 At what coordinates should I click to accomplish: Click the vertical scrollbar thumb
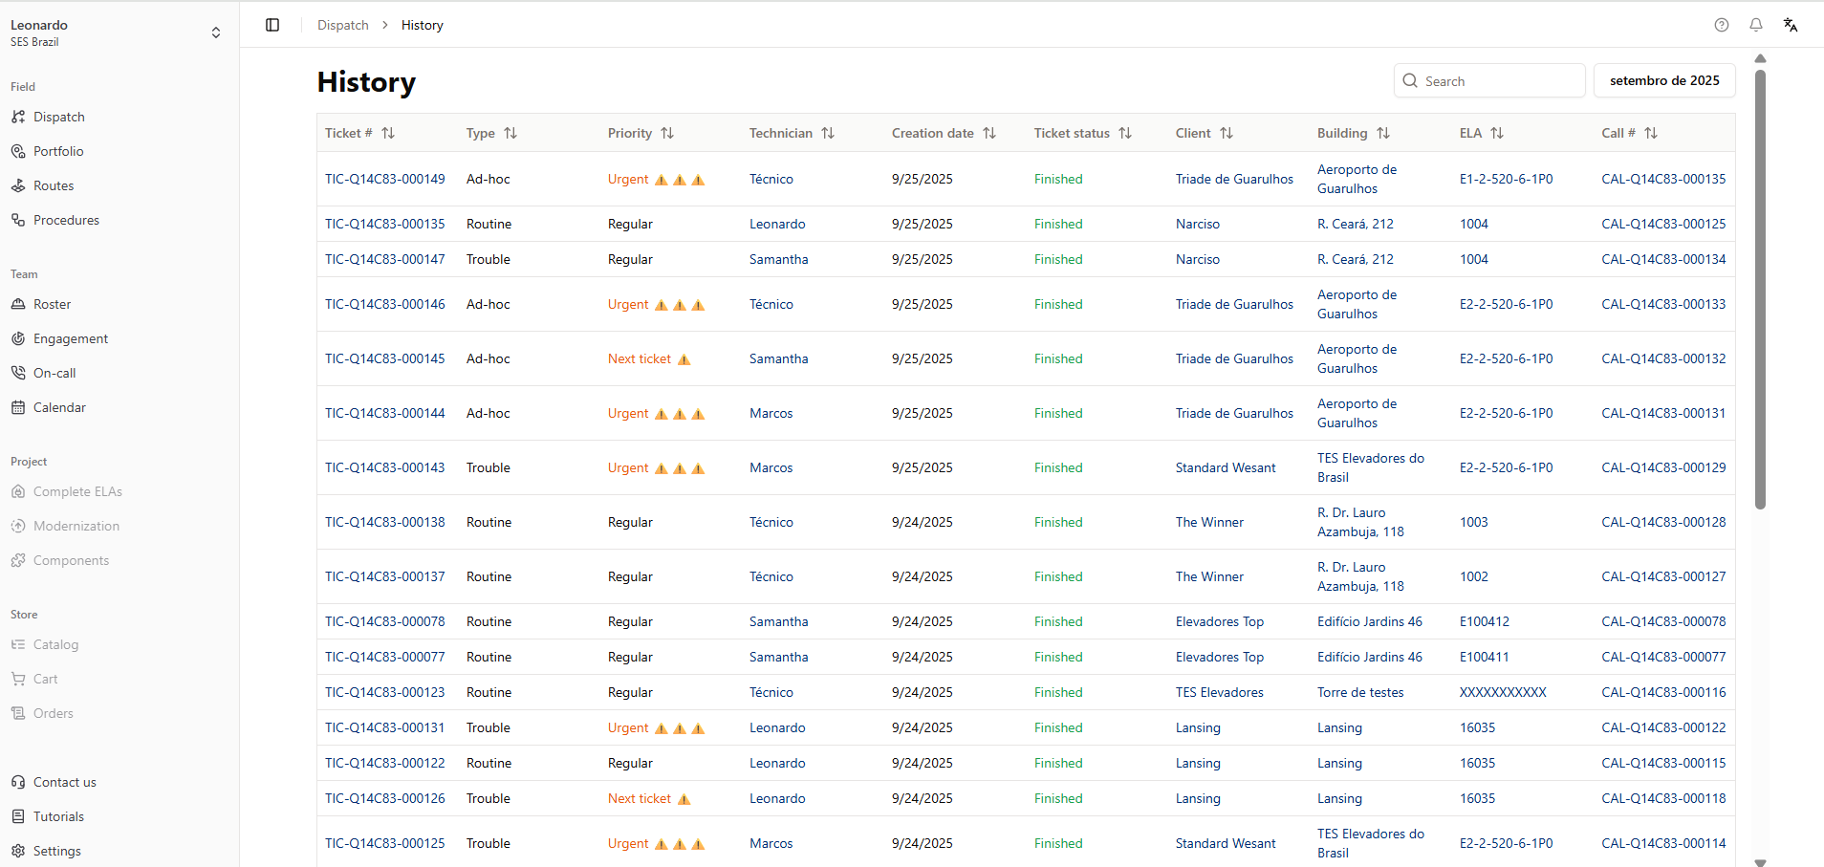tap(1760, 289)
